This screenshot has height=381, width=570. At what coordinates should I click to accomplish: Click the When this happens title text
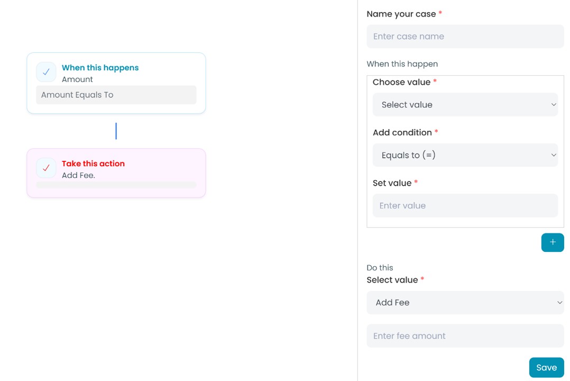point(100,68)
